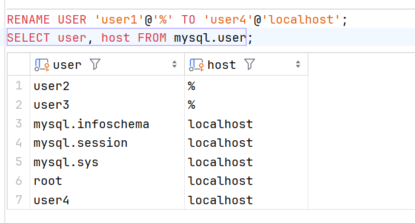Place cursor in the RENAME USER statement
Viewport: 415px width, 223px height.
[177, 20]
